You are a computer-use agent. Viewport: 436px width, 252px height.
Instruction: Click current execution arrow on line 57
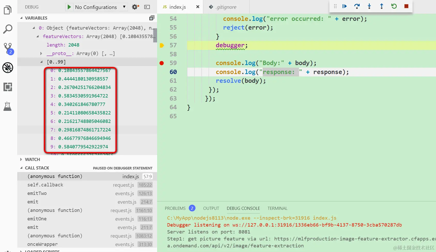[x=162, y=46]
